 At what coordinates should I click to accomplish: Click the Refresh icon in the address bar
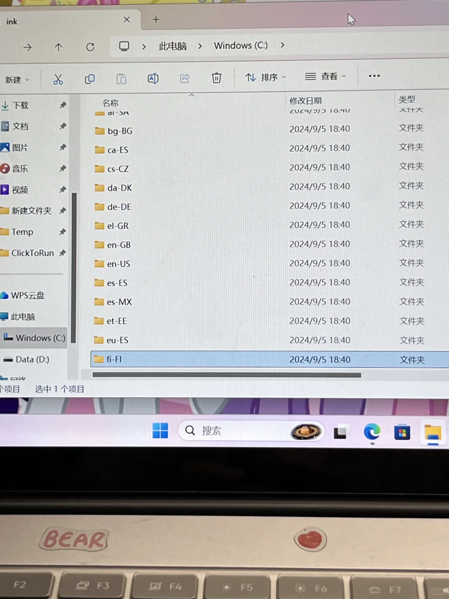pyautogui.click(x=90, y=47)
